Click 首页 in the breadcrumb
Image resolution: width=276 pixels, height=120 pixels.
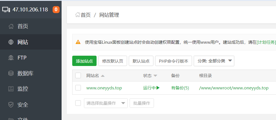(86, 15)
